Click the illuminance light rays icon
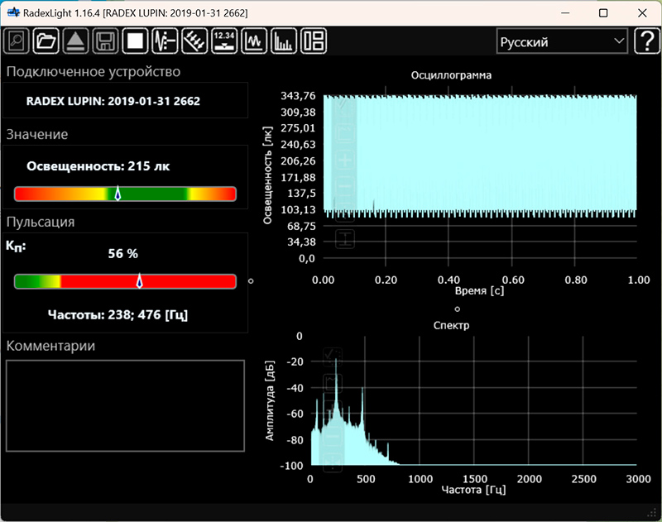This screenshot has height=522, width=662. [194, 41]
